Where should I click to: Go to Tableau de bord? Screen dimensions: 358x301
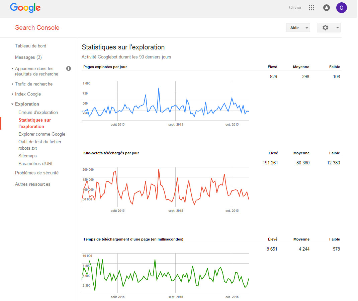coord(30,46)
